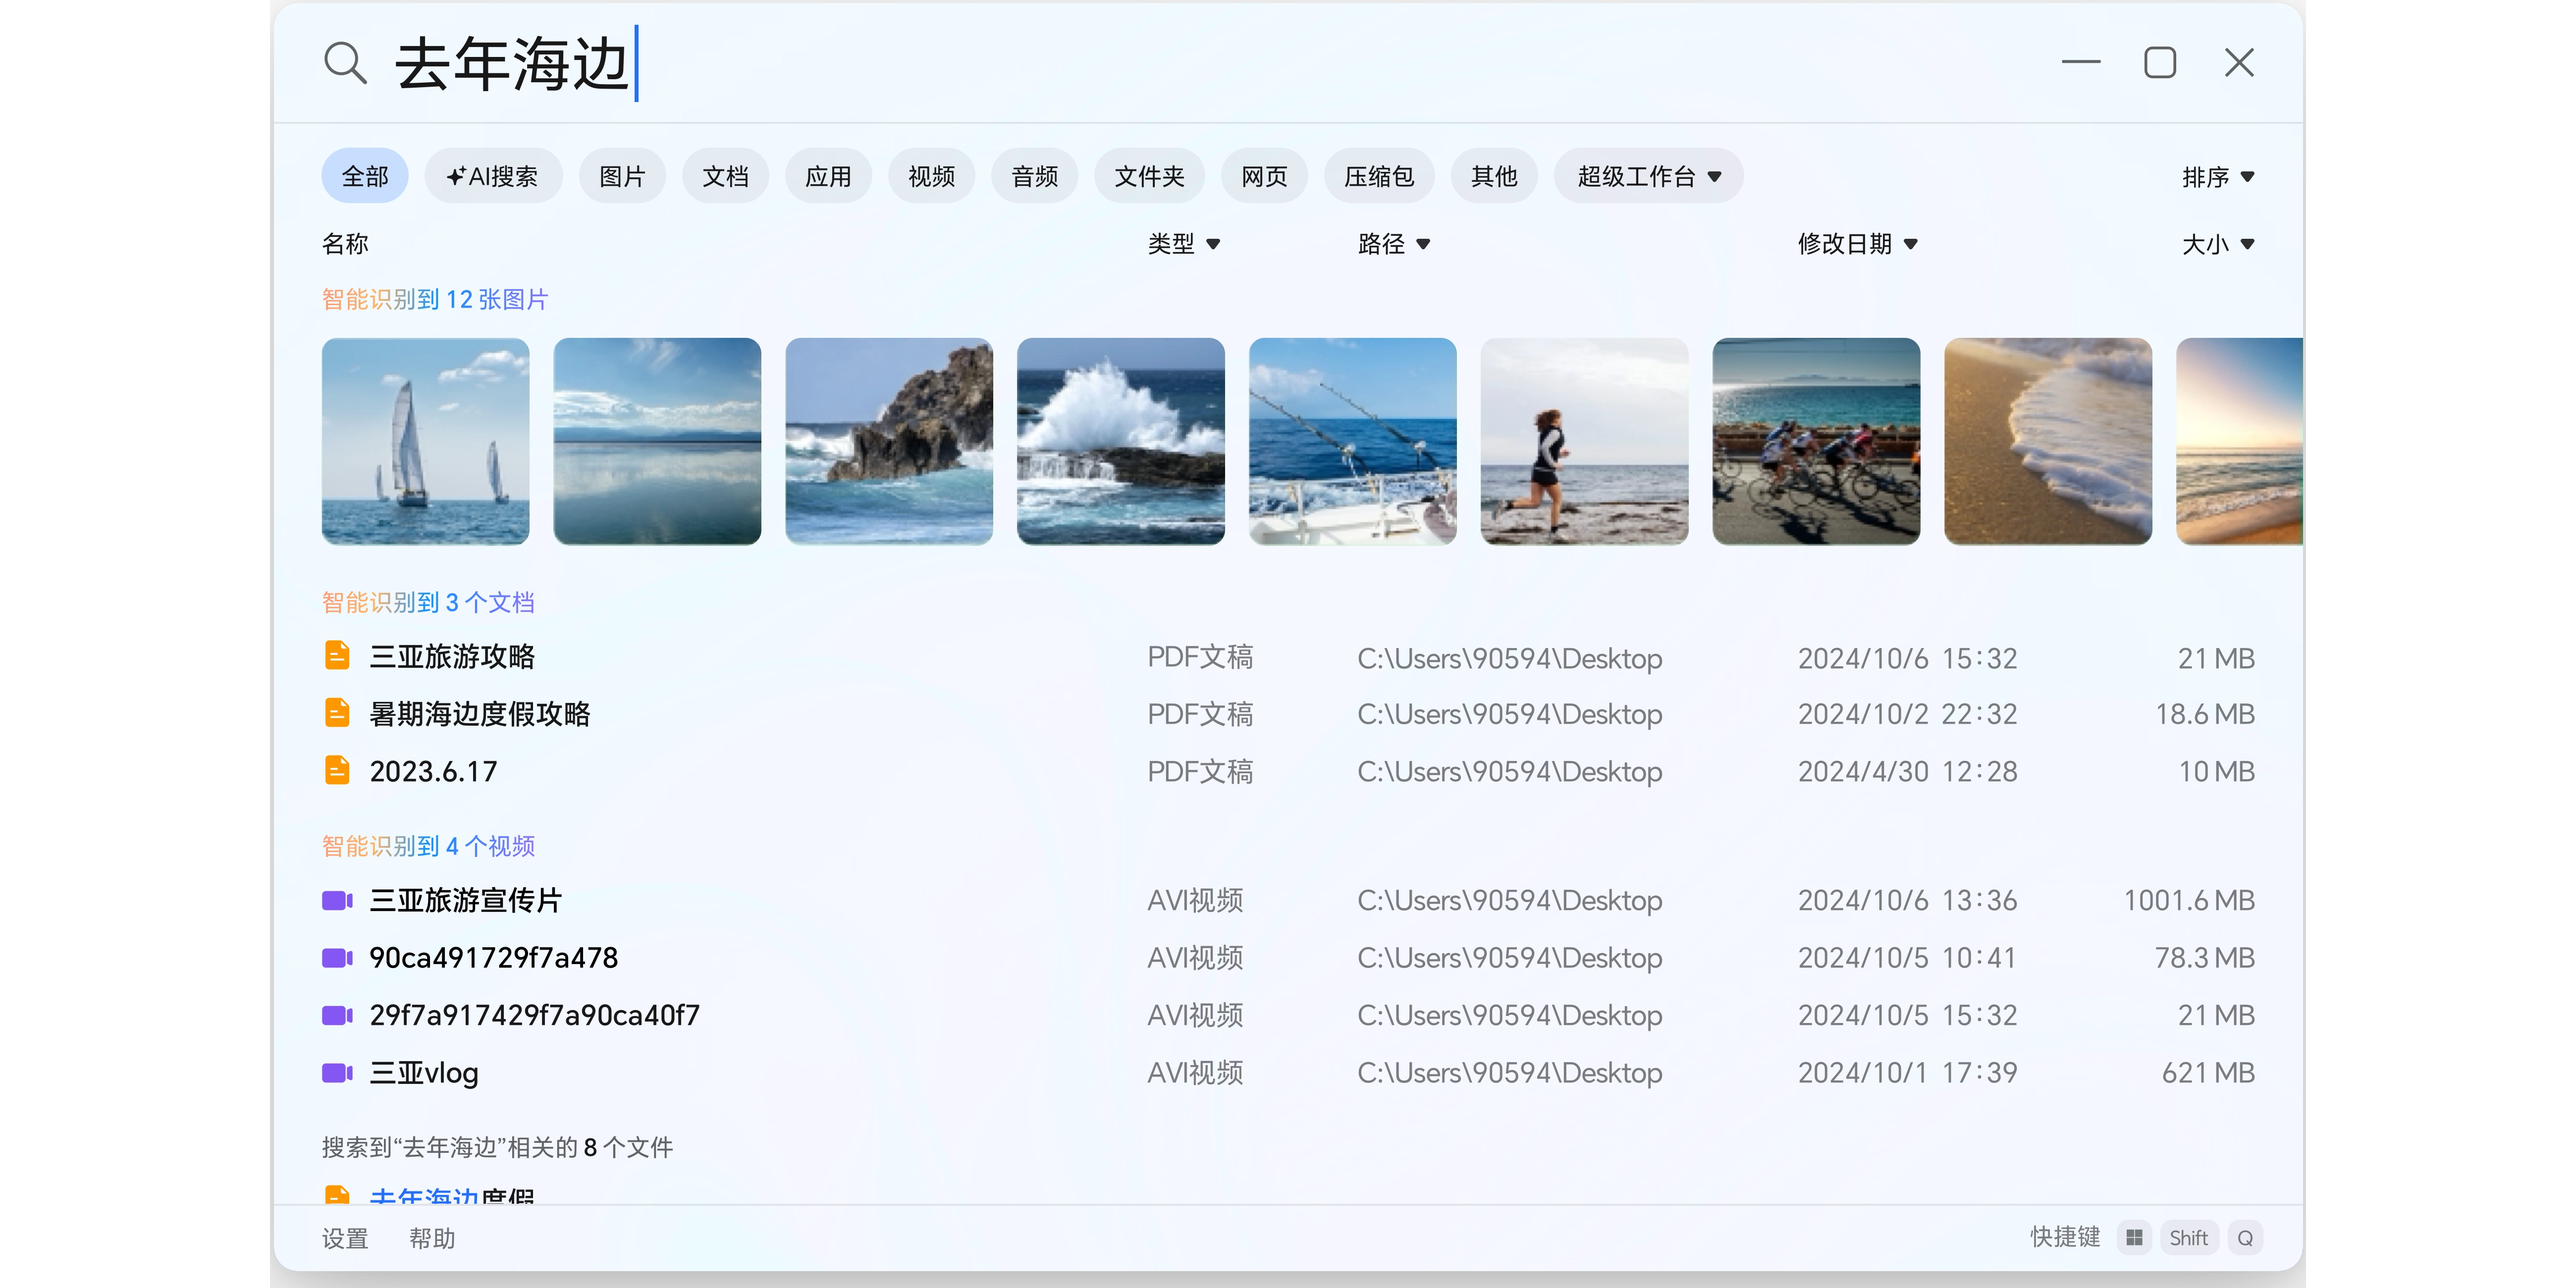Click the video icon for 90ca491729f7a478
Screen dimensions: 2576x1288
tap(337, 958)
